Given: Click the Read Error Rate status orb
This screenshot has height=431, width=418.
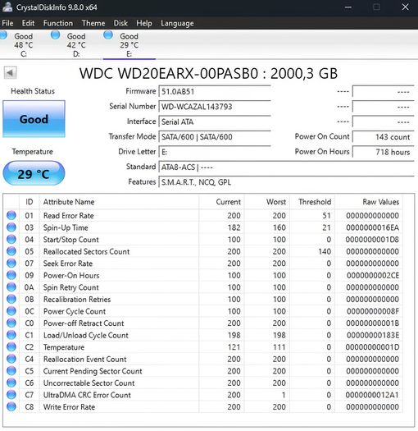Looking at the screenshot, I should click(11, 215).
